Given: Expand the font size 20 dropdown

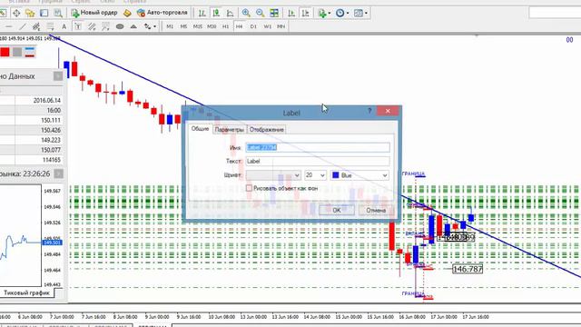Looking at the screenshot, I should pos(322,175).
